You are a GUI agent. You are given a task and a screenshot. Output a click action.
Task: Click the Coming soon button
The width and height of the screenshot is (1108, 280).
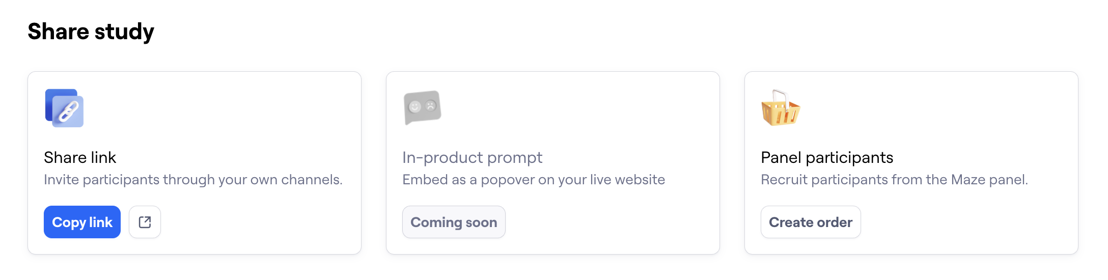[x=454, y=222]
